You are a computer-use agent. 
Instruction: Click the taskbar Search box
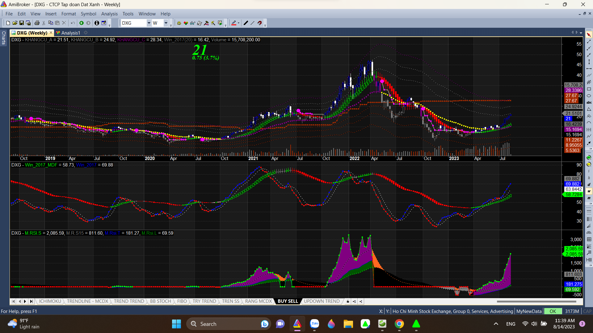pos(229,324)
